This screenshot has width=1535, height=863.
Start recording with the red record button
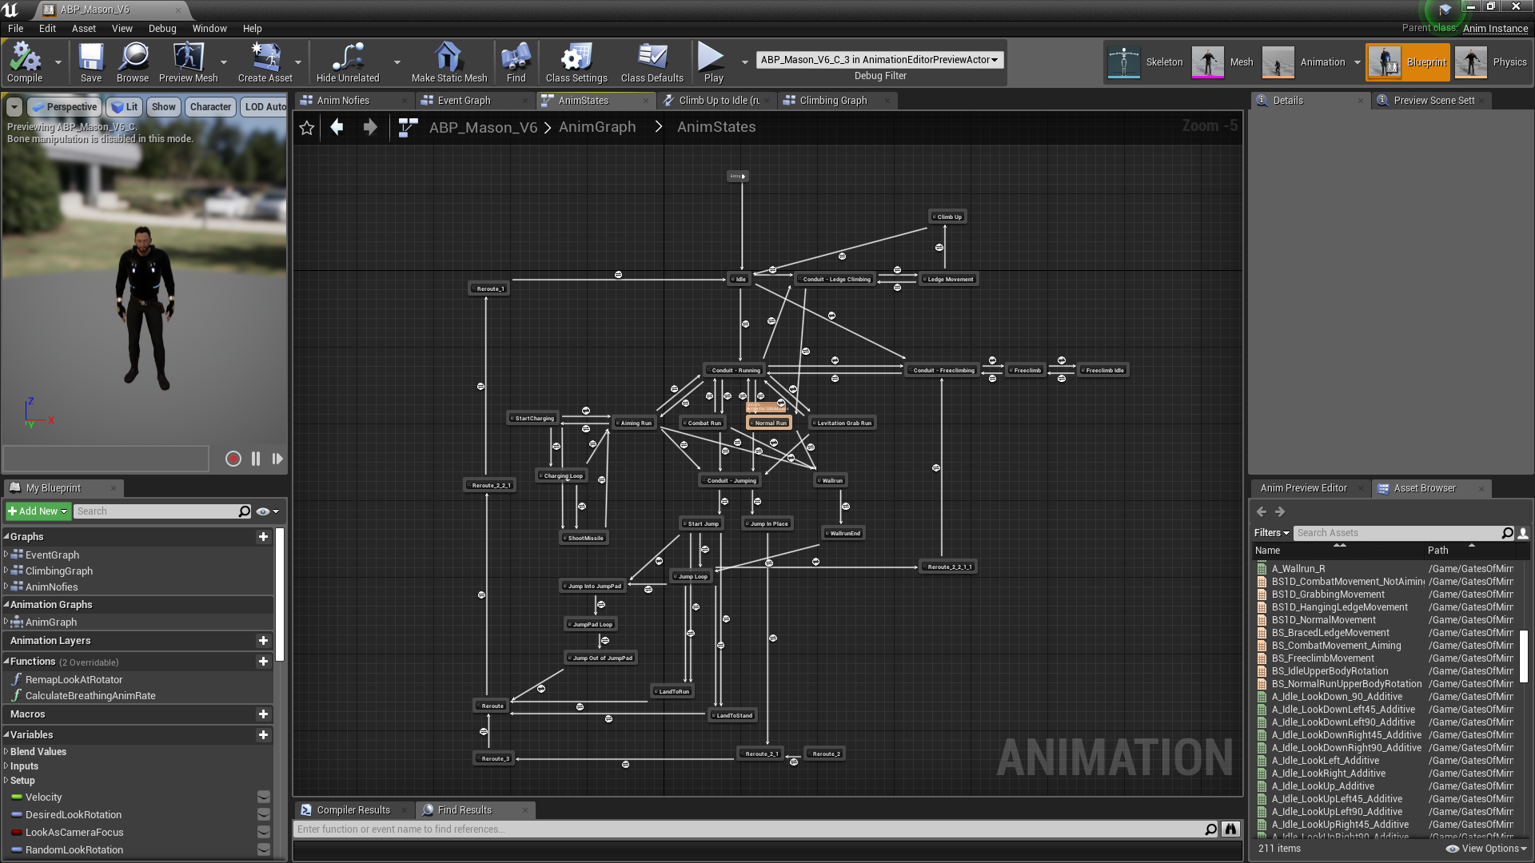coord(233,459)
